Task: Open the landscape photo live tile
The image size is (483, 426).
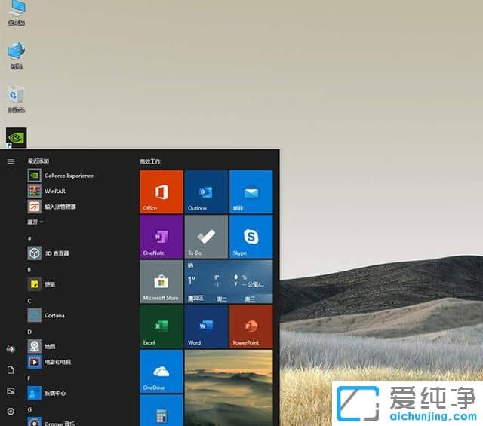Action: [228, 387]
